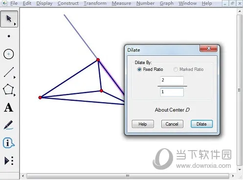Confirm with the Dilate button
243x180 pixels.
coord(201,124)
